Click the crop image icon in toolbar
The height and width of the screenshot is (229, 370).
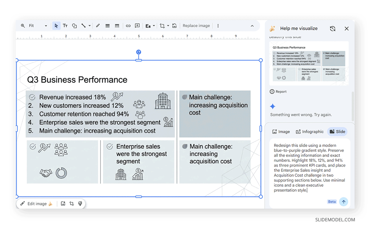tap(162, 26)
